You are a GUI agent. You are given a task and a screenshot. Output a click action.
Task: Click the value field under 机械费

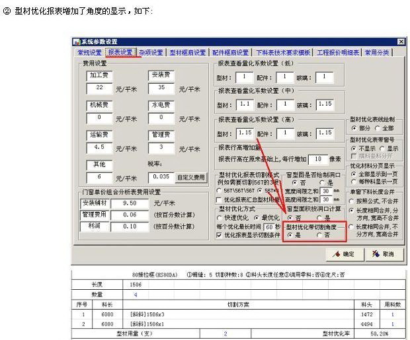99,118
